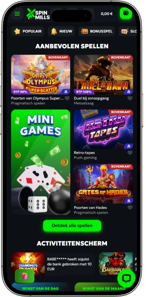The width and height of the screenshot is (146, 297).
Task: Click the Spin Mills logo
Action: pyautogui.click(x=38, y=14)
